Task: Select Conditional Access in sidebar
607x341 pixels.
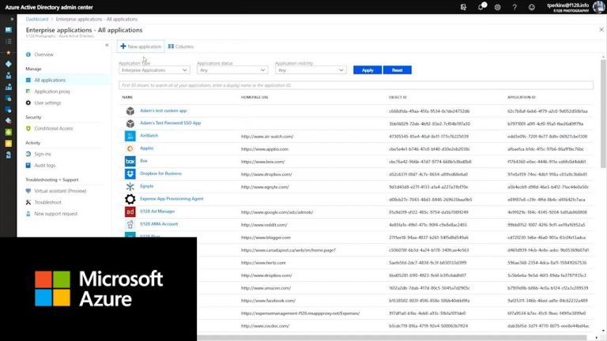Action: (x=53, y=128)
